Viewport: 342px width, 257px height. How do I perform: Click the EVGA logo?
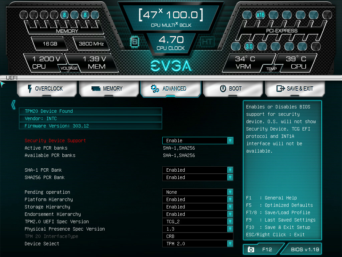[171, 66]
